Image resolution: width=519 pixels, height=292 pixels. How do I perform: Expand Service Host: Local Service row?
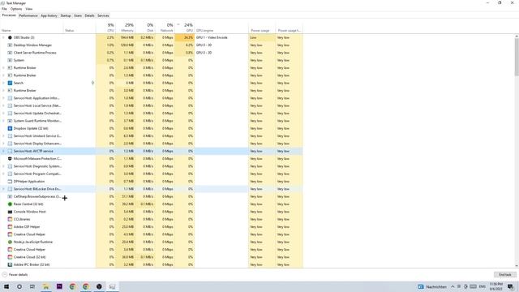[x=3, y=105]
